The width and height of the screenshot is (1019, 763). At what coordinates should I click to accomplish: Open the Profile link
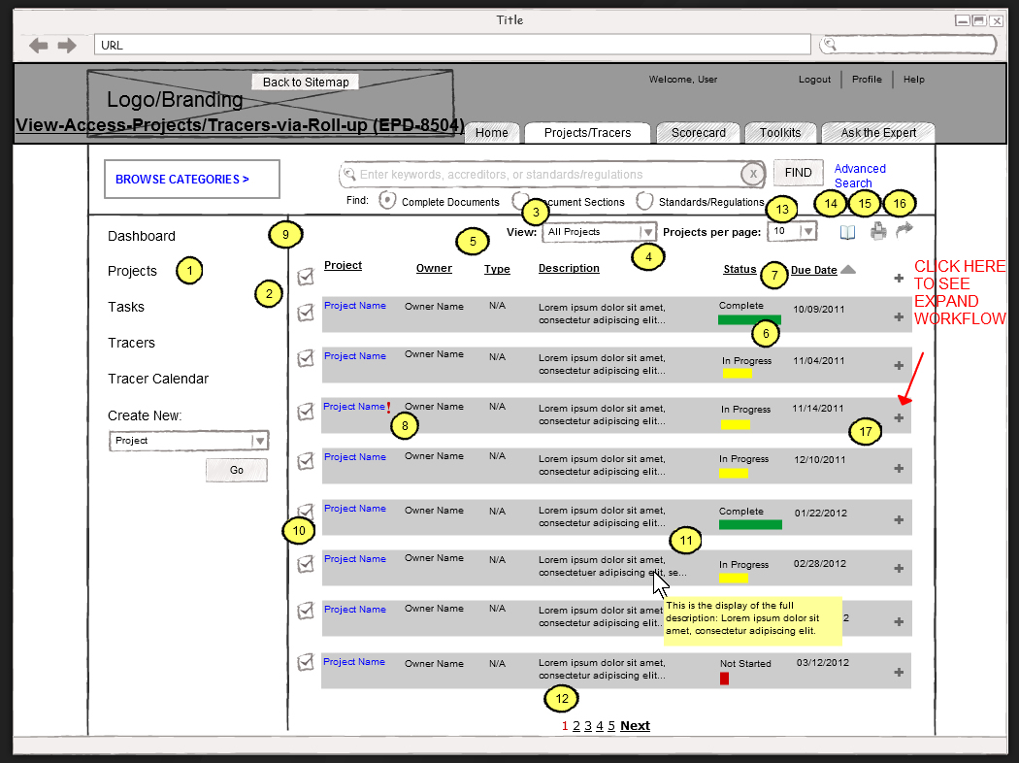867,80
